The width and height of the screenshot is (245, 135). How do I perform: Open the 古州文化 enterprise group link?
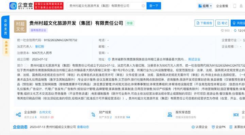click(x=45, y=112)
